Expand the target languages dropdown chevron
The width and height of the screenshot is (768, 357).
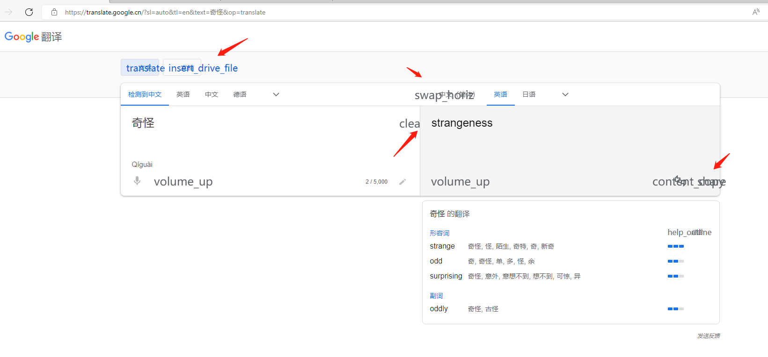pos(565,94)
